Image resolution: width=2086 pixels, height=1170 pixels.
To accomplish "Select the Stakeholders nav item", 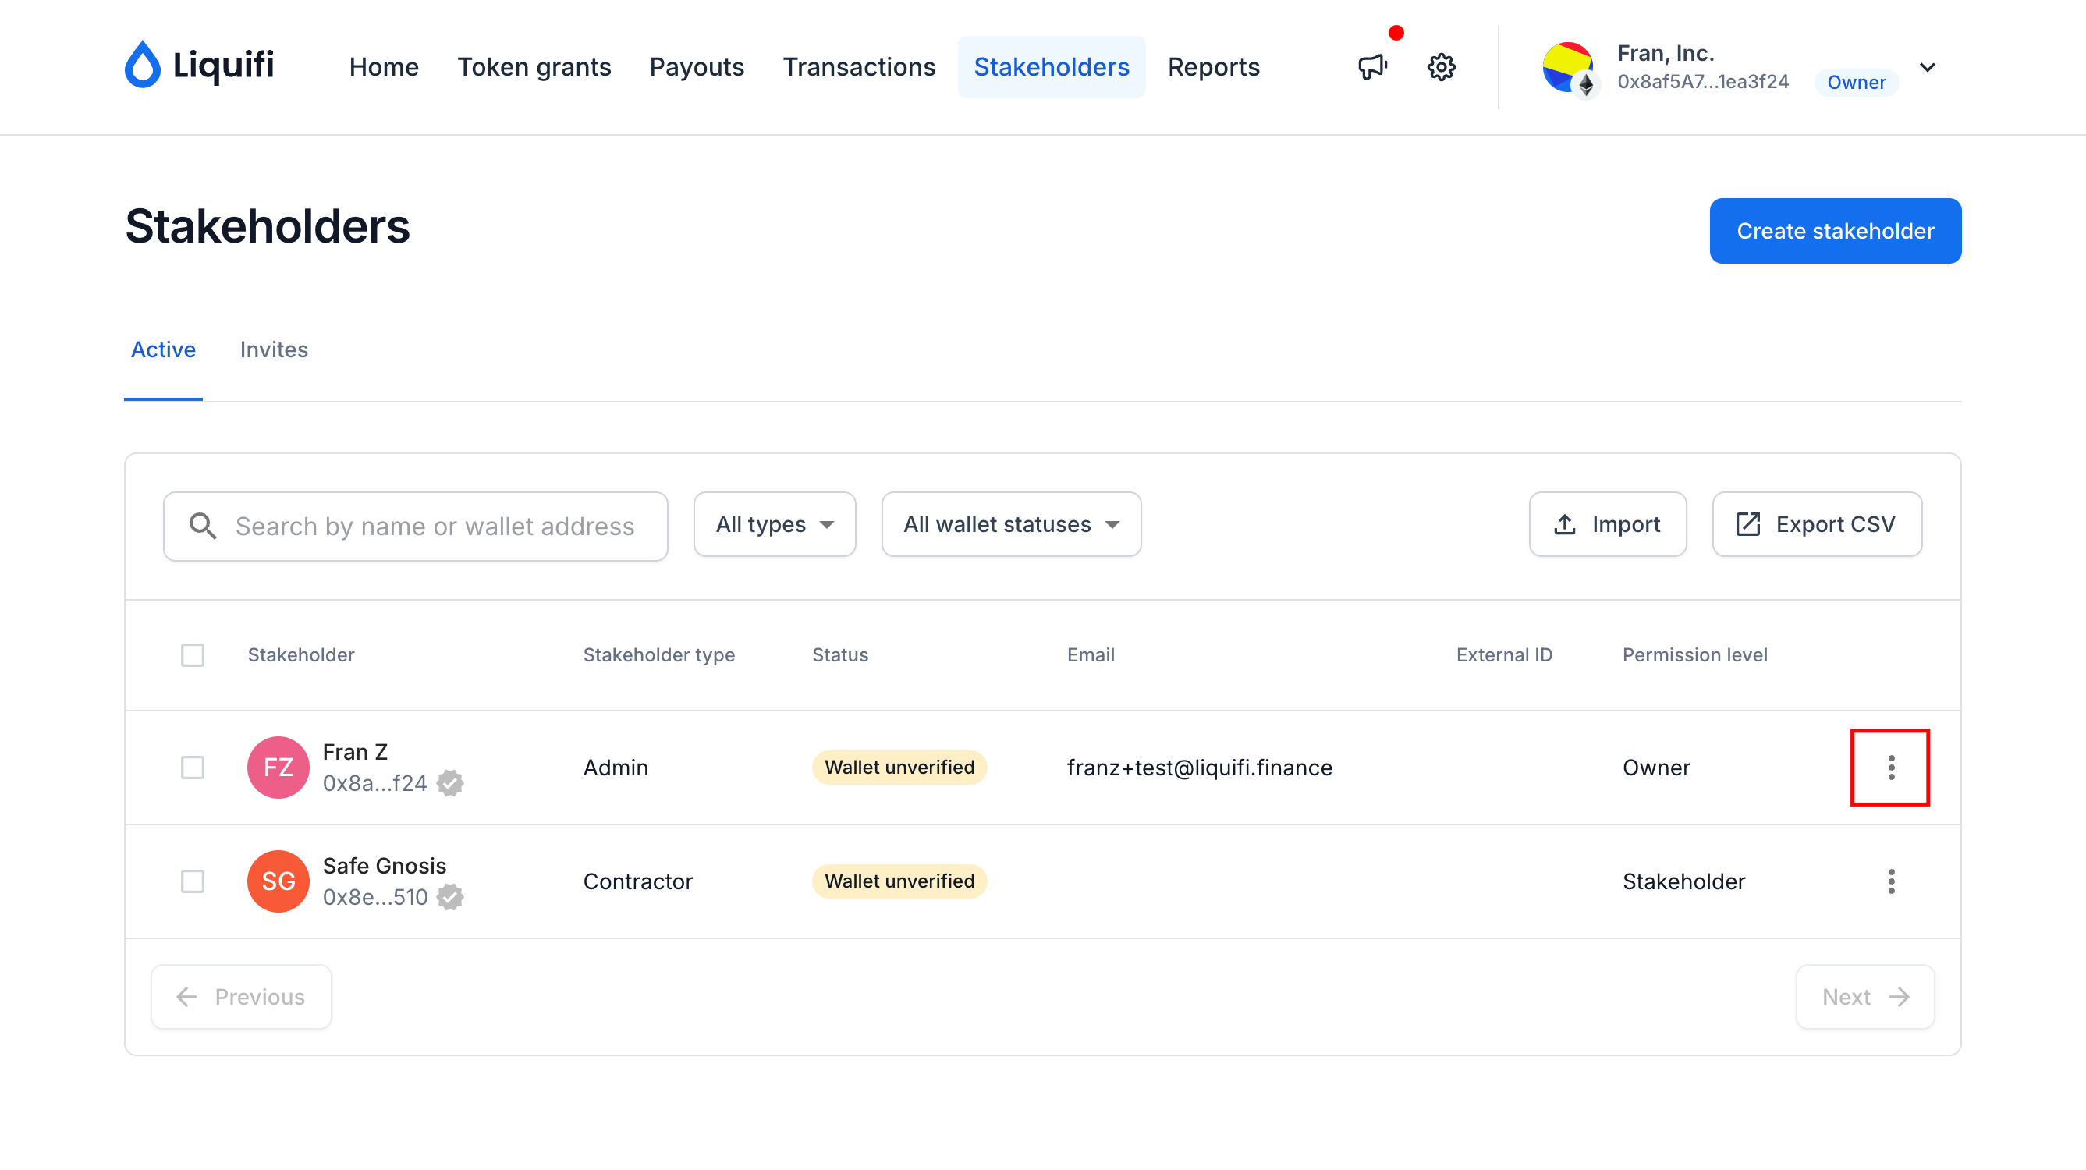I will (1051, 67).
